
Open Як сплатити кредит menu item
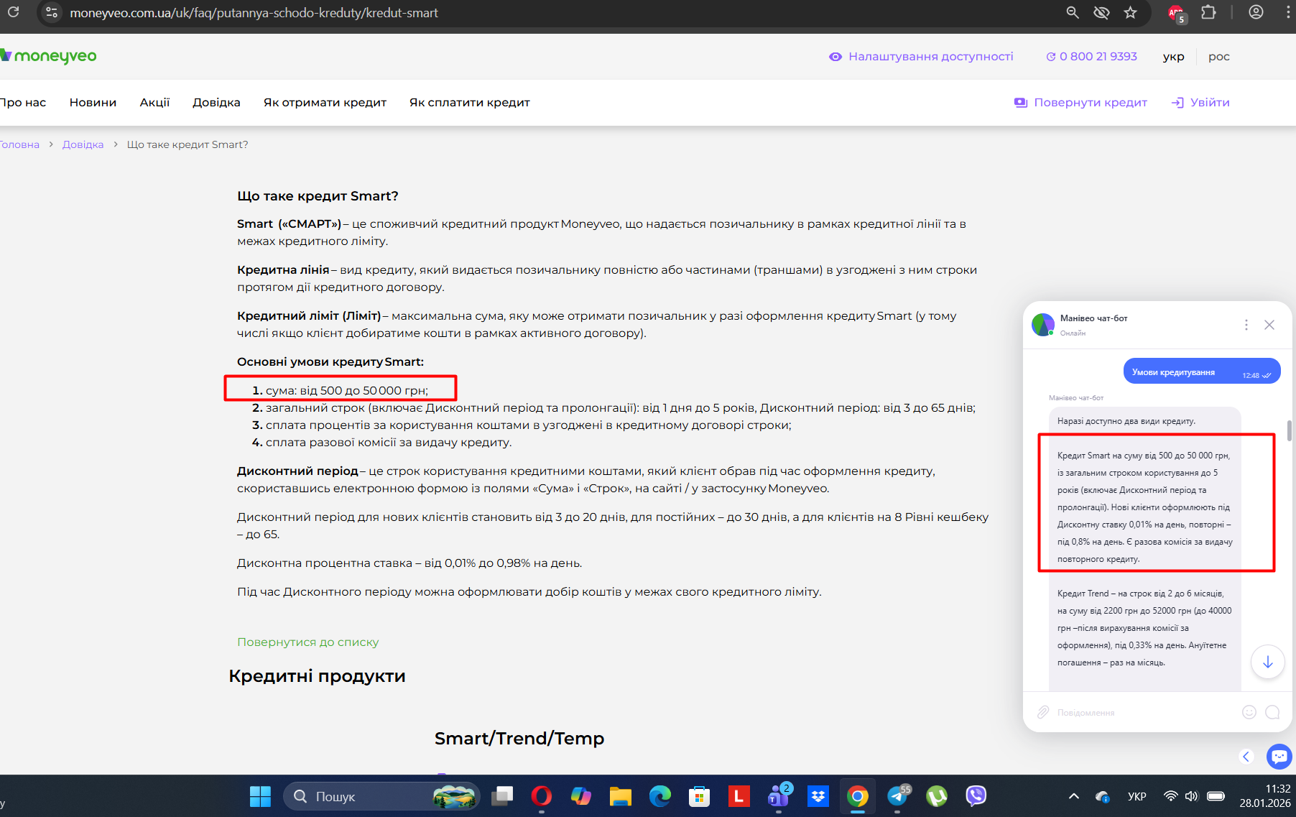click(x=470, y=102)
